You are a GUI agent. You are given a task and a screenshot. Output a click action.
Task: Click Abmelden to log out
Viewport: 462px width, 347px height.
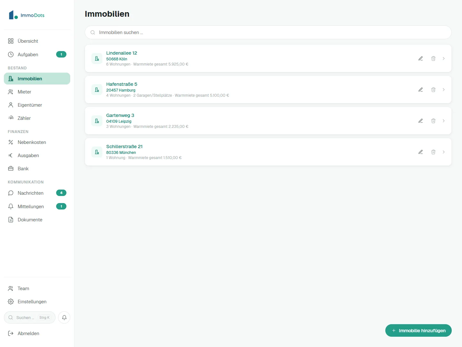[37, 334]
